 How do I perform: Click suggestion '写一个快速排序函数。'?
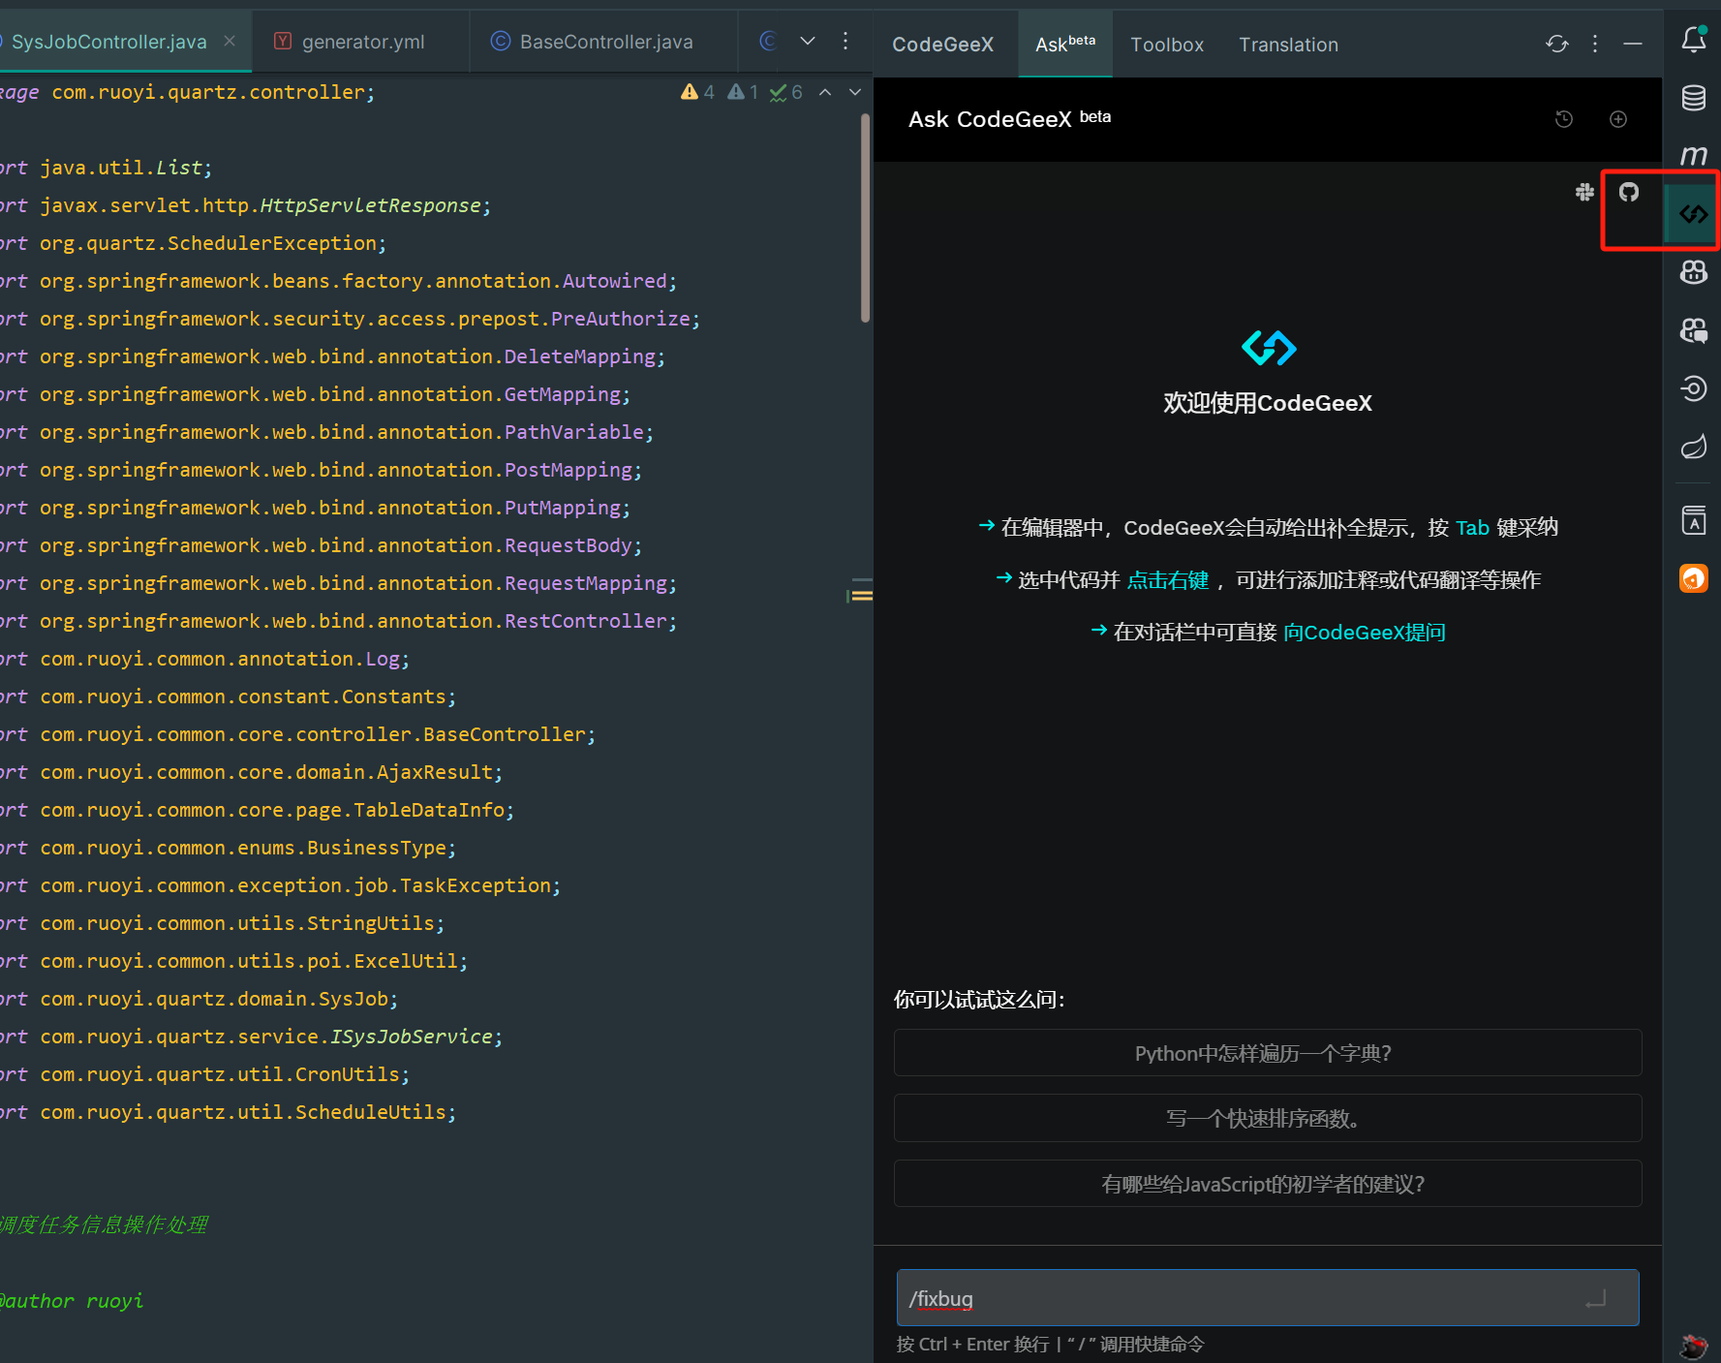[1268, 1119]
